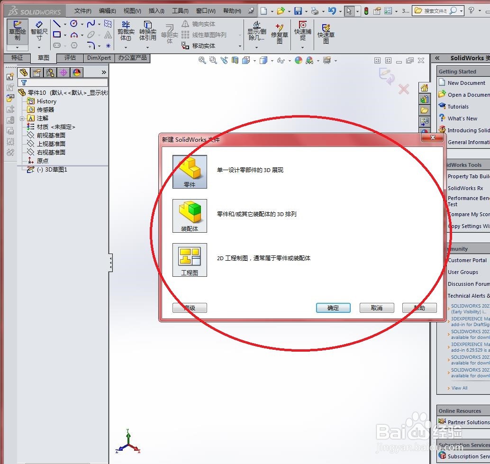This screenshot has width=490, height=464.
Task: Switch to the DimXpert tab
Action: click(99, 58)
